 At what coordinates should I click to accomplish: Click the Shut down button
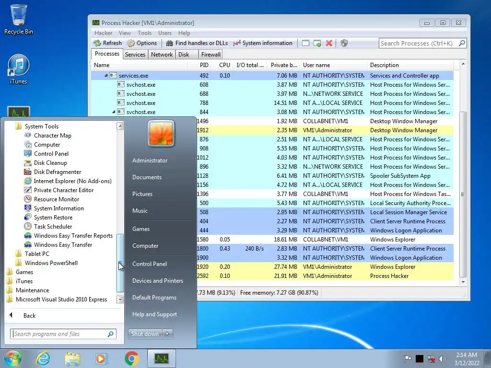point(145,334)
